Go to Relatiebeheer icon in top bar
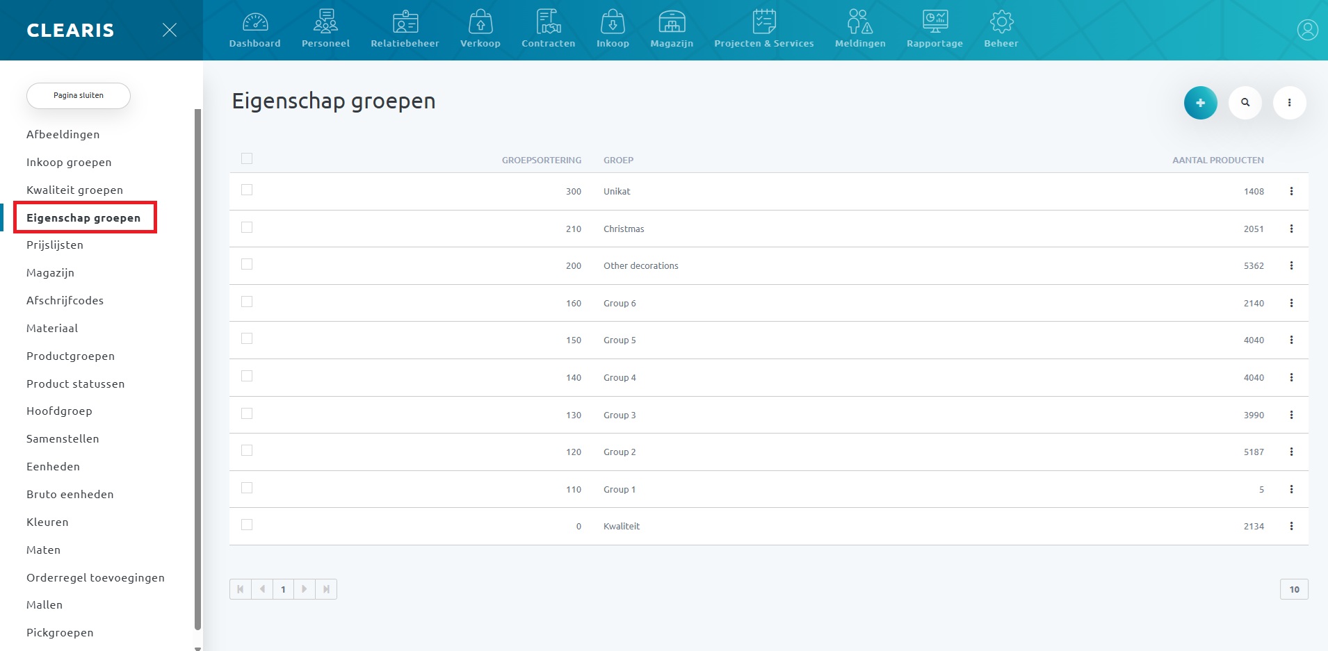1328x651 pixels. 405,22
